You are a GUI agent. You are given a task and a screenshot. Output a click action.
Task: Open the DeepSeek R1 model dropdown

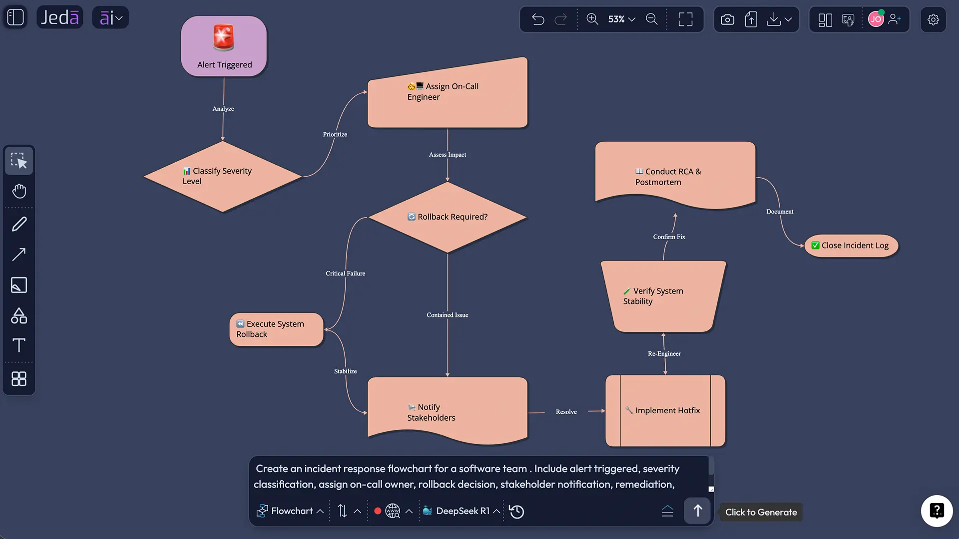(x=461, y=511)
